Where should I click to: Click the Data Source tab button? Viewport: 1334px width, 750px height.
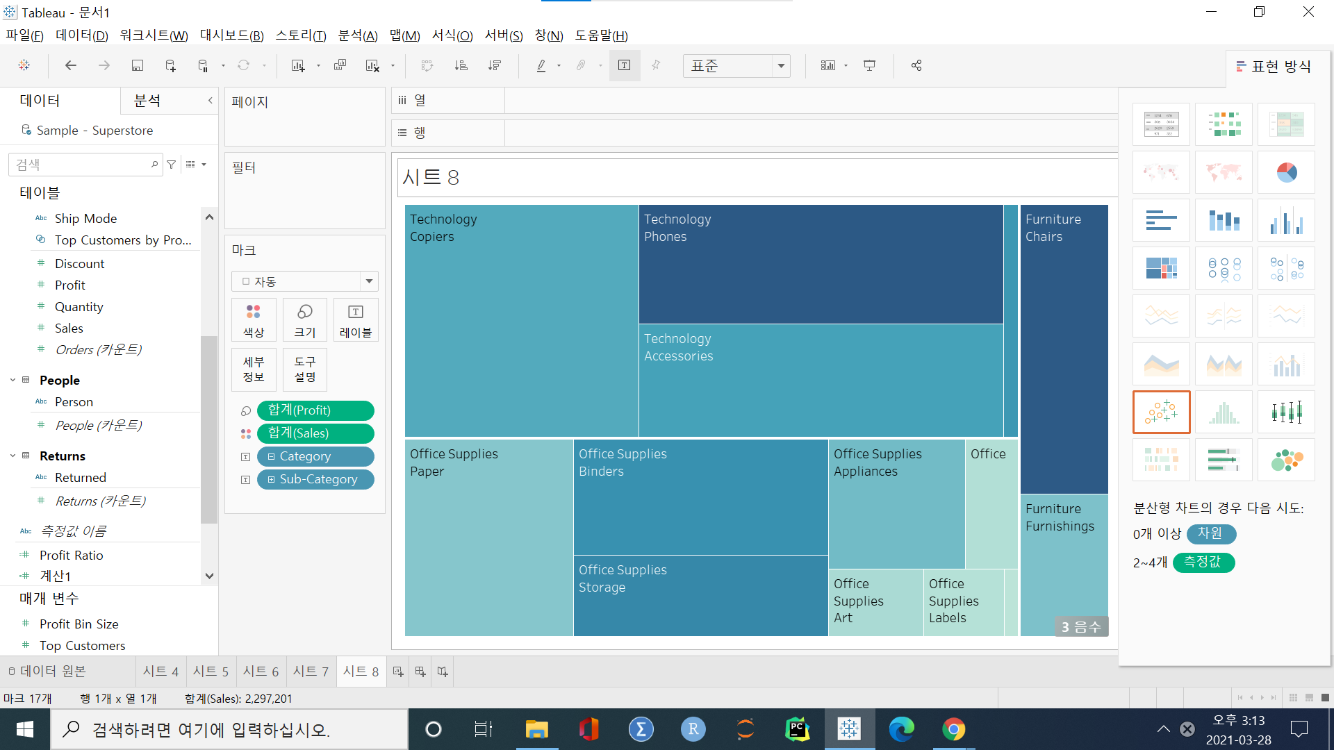coord(47,672)
